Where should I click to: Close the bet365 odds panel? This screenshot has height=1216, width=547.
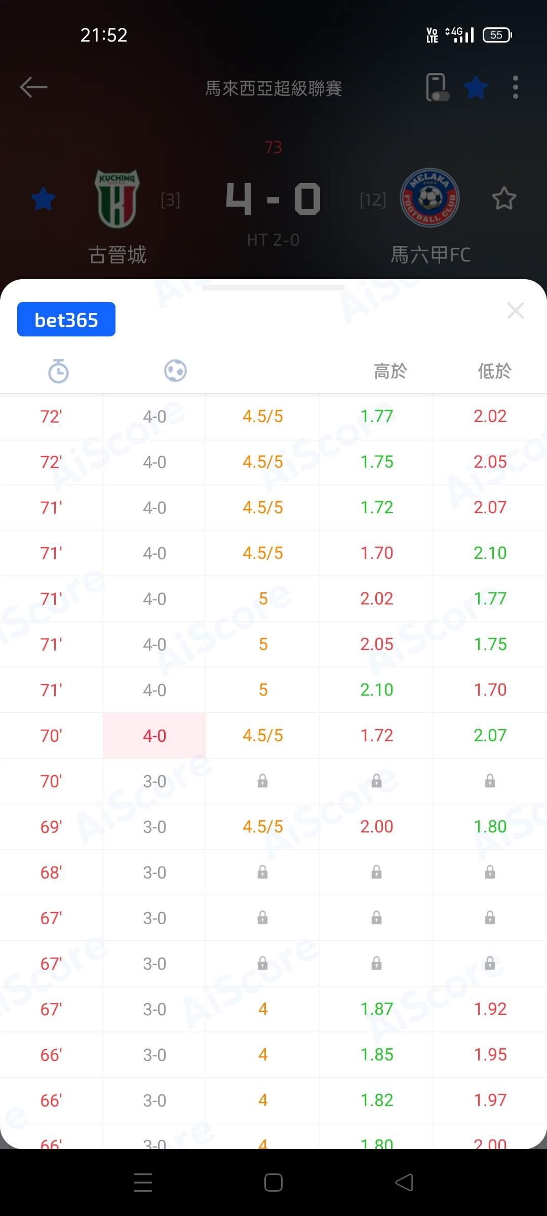tap(516, 311)
